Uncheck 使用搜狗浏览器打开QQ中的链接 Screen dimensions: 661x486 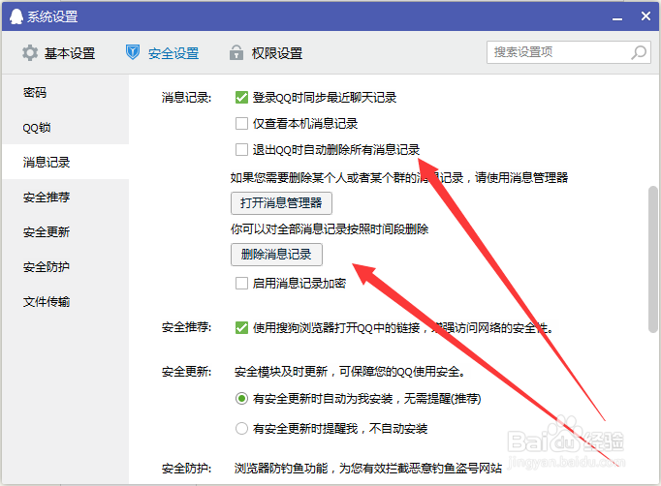(x=241, y=327)
